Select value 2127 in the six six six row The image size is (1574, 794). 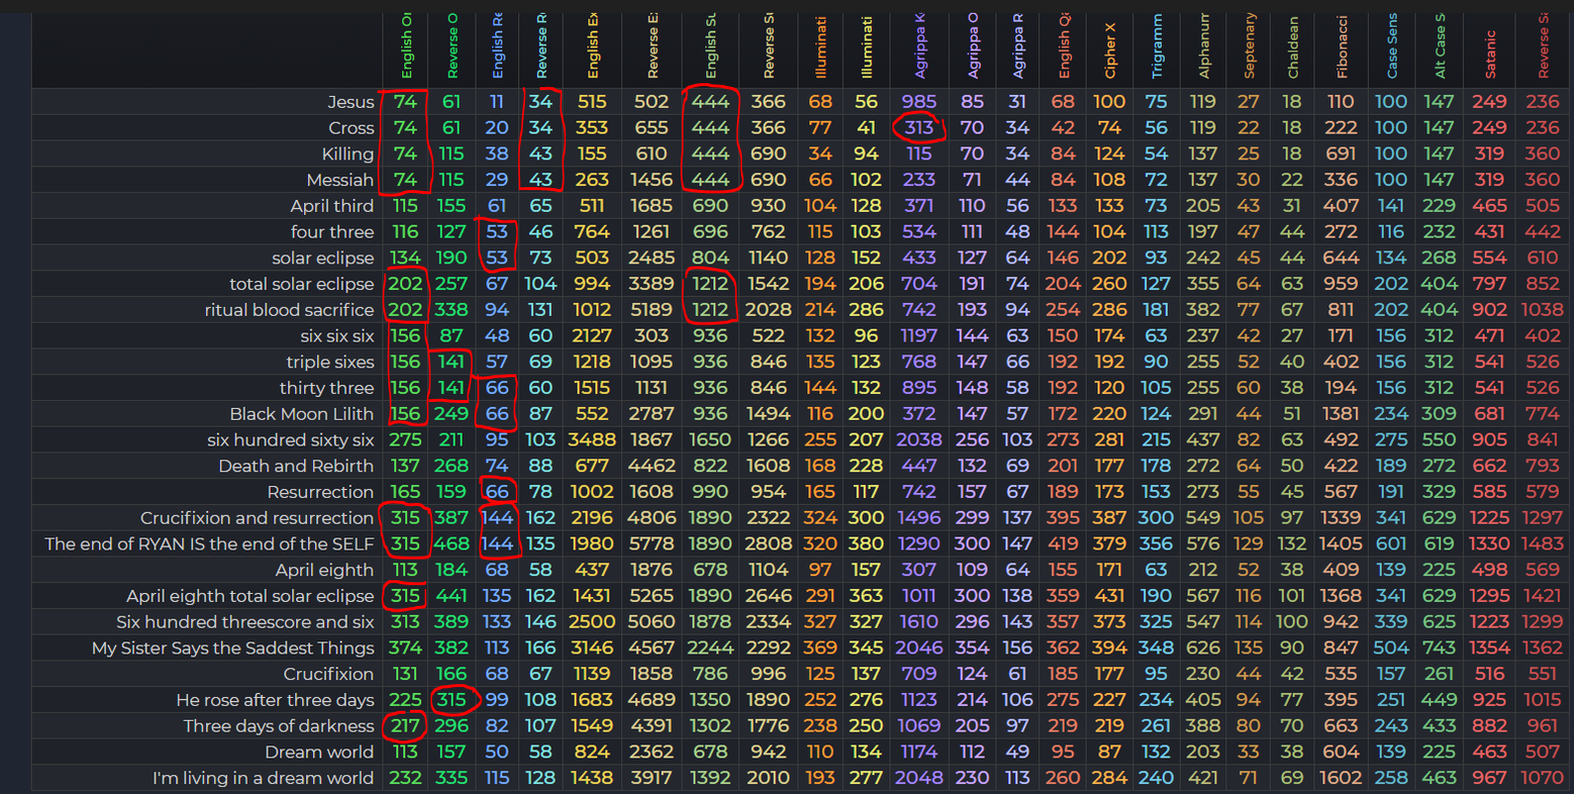[592, 336]
